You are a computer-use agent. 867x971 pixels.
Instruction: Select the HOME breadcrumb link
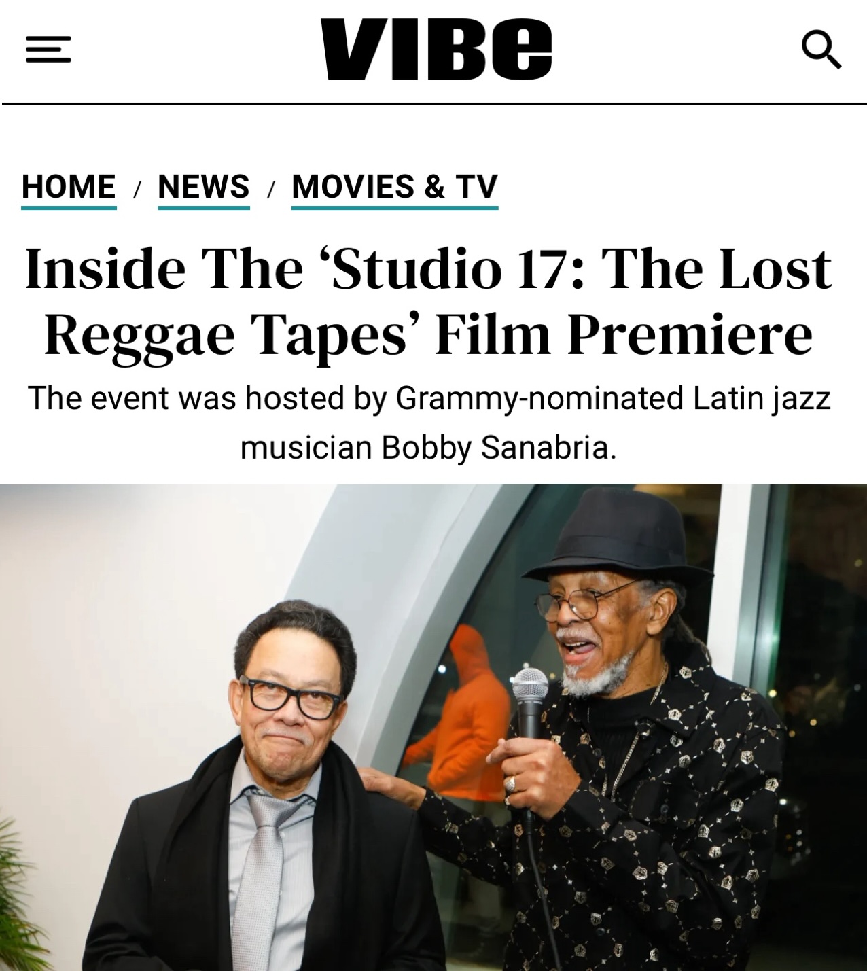click(x=69, y=187)
